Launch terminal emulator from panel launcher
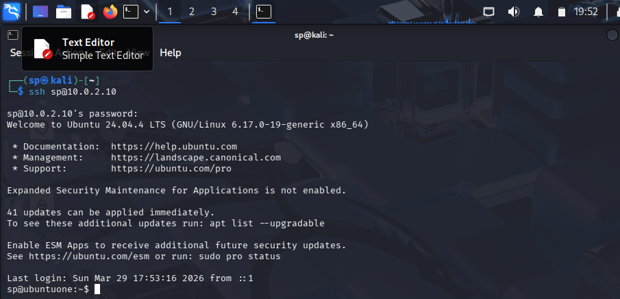 click(131, 12)
